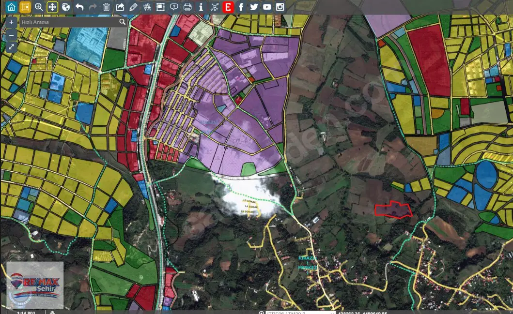Image resolution: width=513 pixels, height=314 pixels.
Task: Go to the Home view icon
Action: [x=12, y=7]
